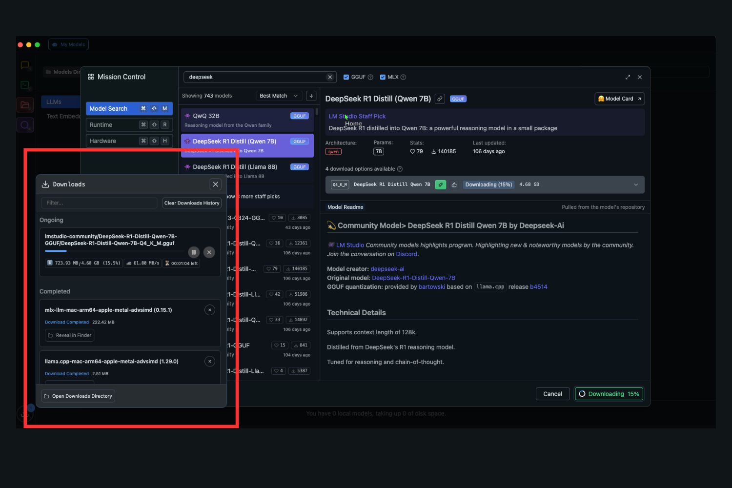Click the download count 140185 in stats
Viewport: 732px width, 488px height.
tap(444, 151)
